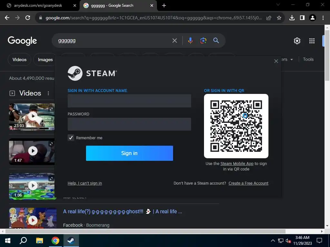
Task: Open the Chrome tab search chevron
Action: point(278,5)
